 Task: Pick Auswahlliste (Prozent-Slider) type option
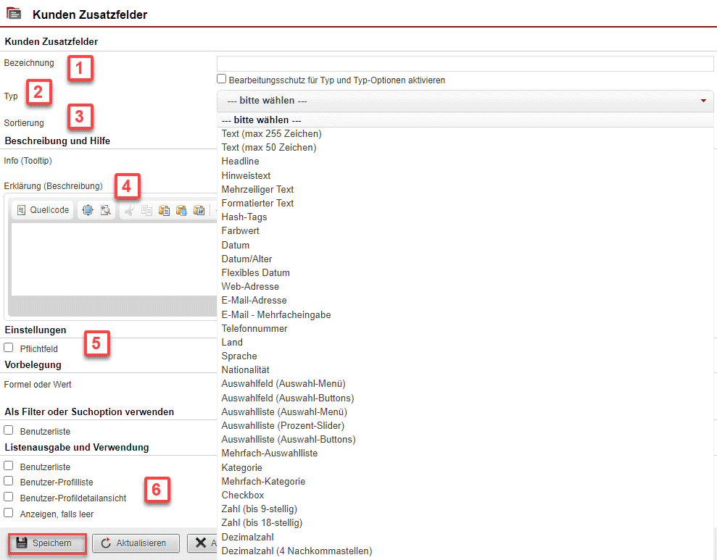click(283, 425)
